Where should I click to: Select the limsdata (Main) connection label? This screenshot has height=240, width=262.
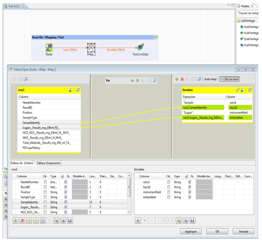point(116,50)
